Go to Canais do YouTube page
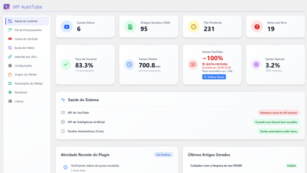Viewport: 307px width, 173px height. pos(27,39)
